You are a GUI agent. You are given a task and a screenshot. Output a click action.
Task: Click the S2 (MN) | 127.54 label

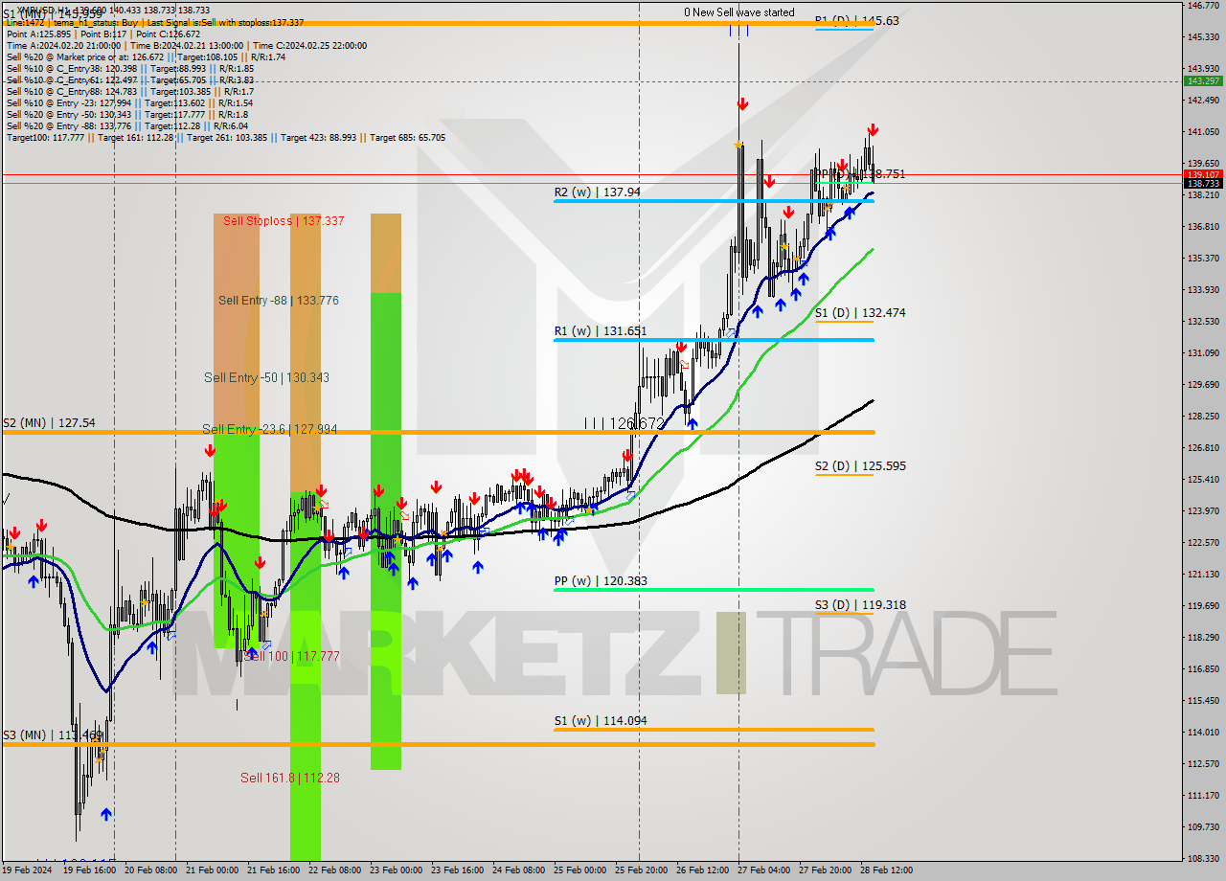(49, 422)
